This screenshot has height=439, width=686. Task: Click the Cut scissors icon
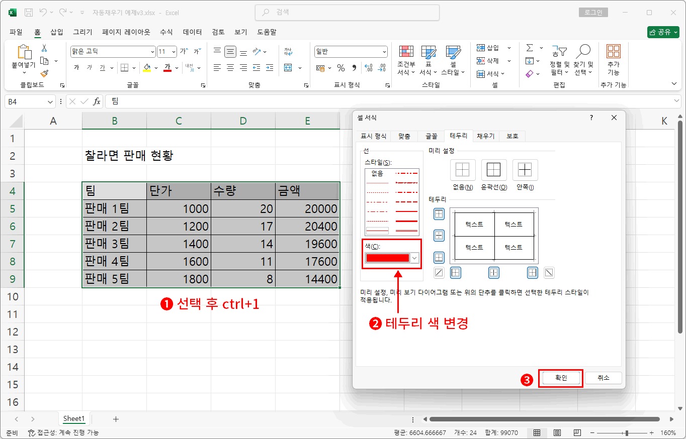point(44,48)
